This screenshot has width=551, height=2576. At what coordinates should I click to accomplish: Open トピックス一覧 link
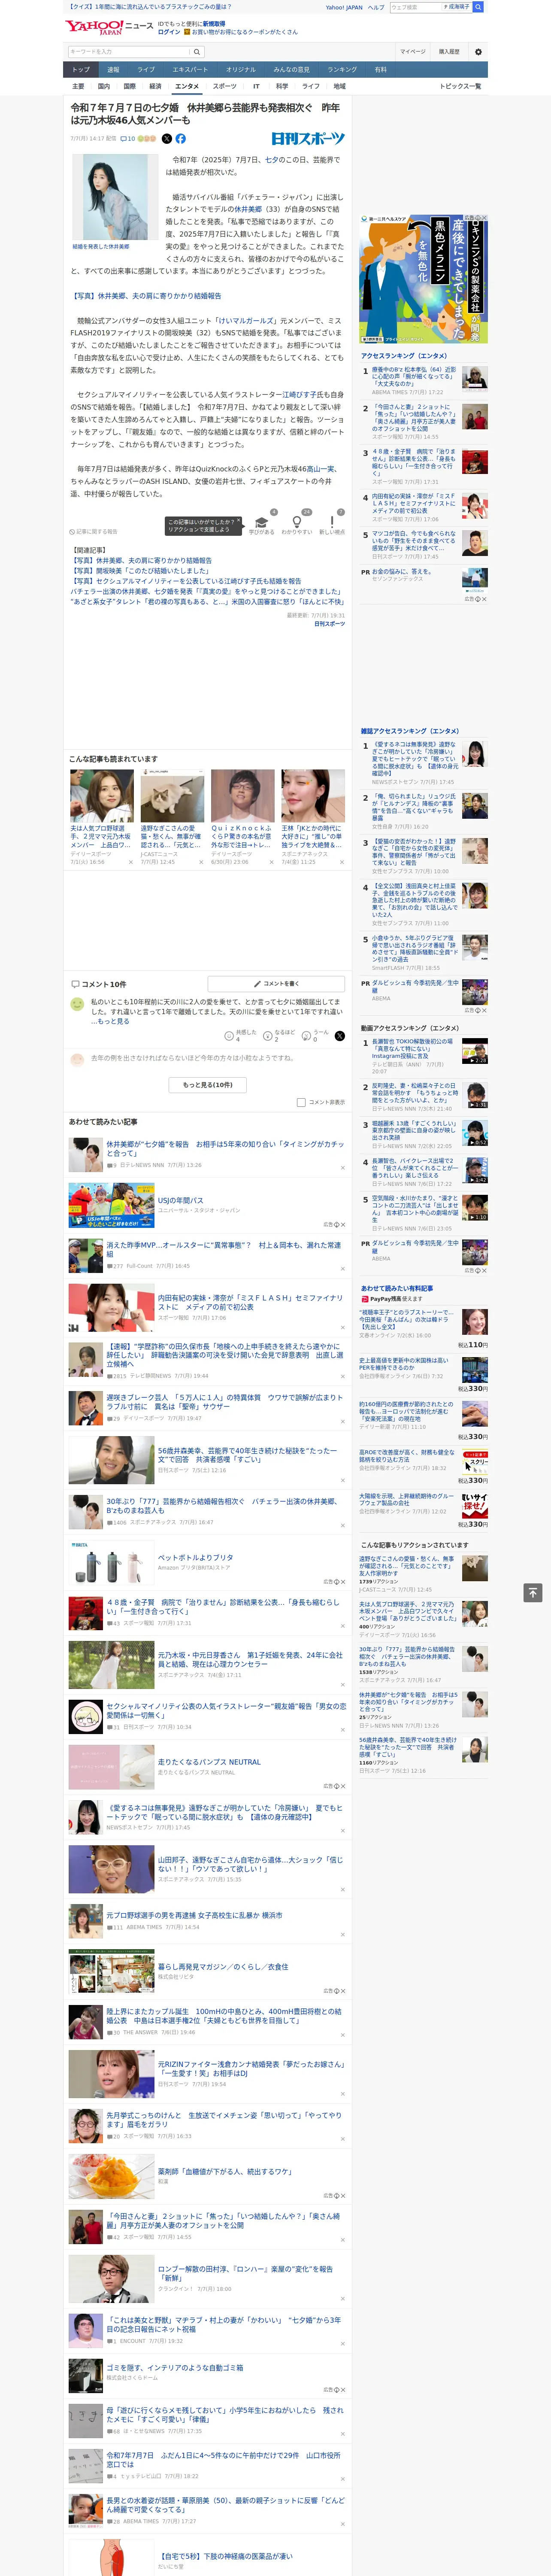click(460, 86)
